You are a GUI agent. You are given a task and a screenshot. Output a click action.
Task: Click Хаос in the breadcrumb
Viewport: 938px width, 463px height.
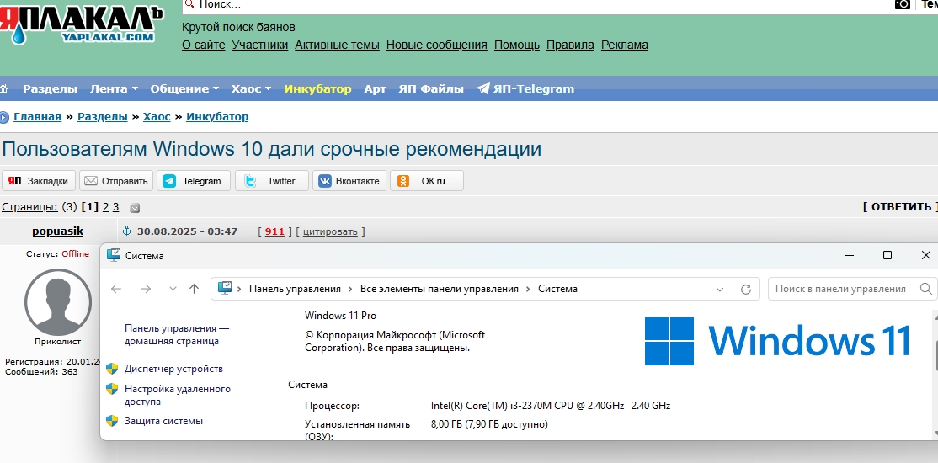coord(157,117)
